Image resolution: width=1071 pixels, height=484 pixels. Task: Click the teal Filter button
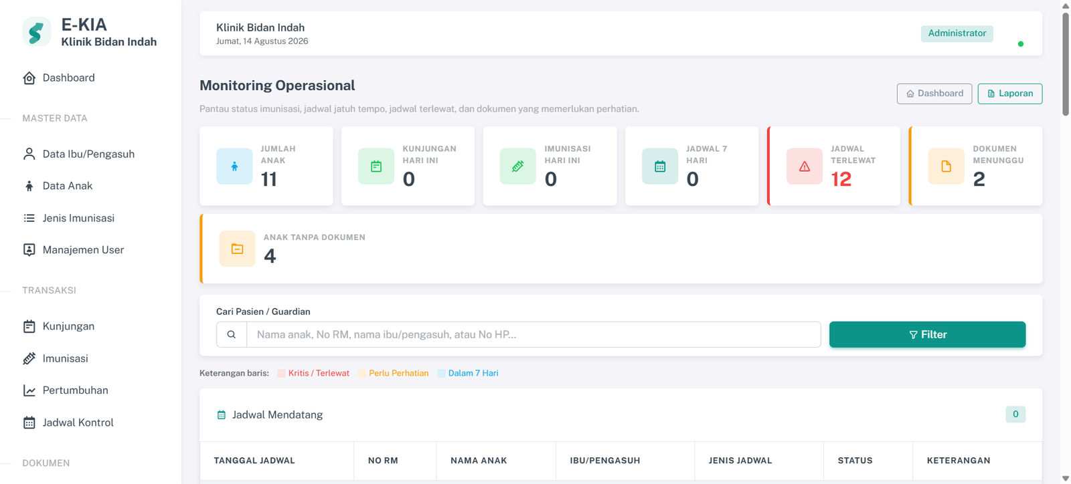(x=927, y=334)
